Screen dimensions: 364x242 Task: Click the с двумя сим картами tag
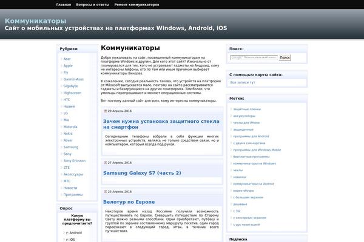pos(249,143)
